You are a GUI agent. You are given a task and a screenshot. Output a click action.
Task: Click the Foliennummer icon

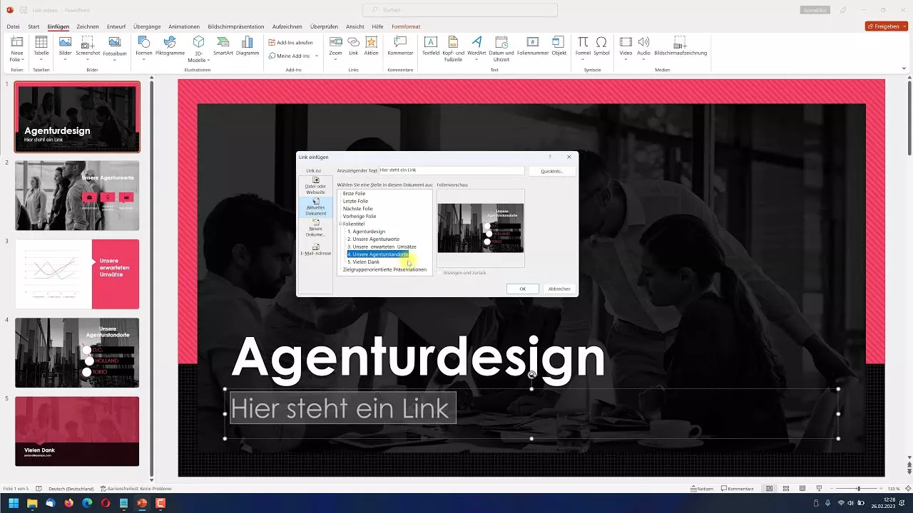click(532, 42)
